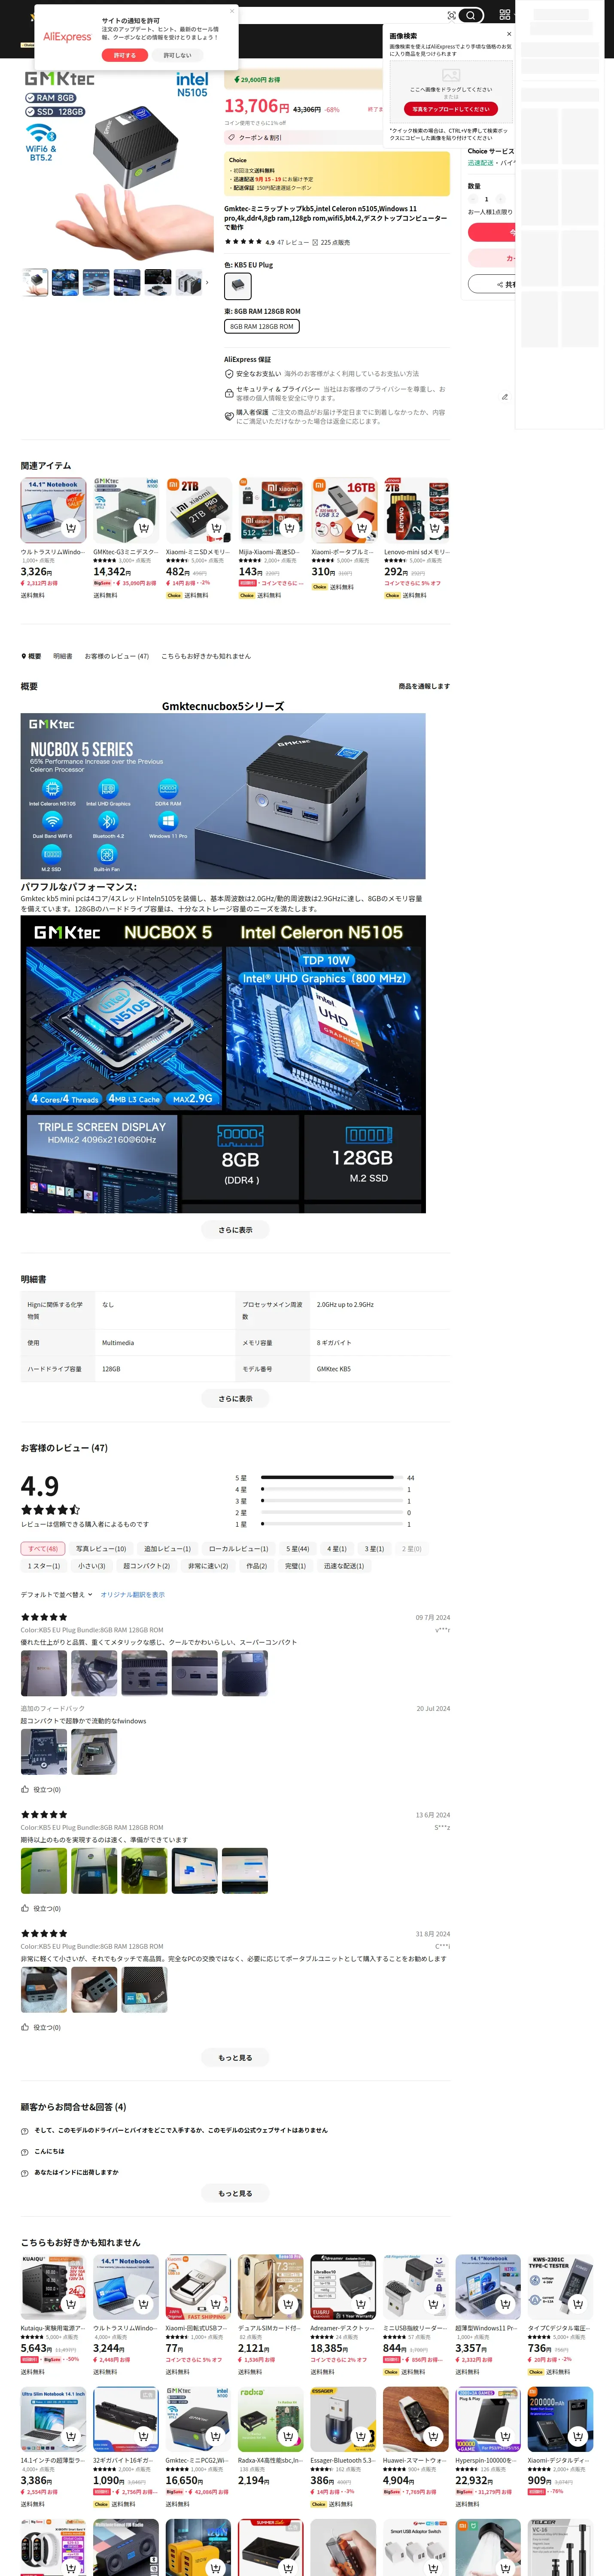Expand specifications with さらに表示 below table
This screenshot has width=614, height=2576.
point(235,1398)
